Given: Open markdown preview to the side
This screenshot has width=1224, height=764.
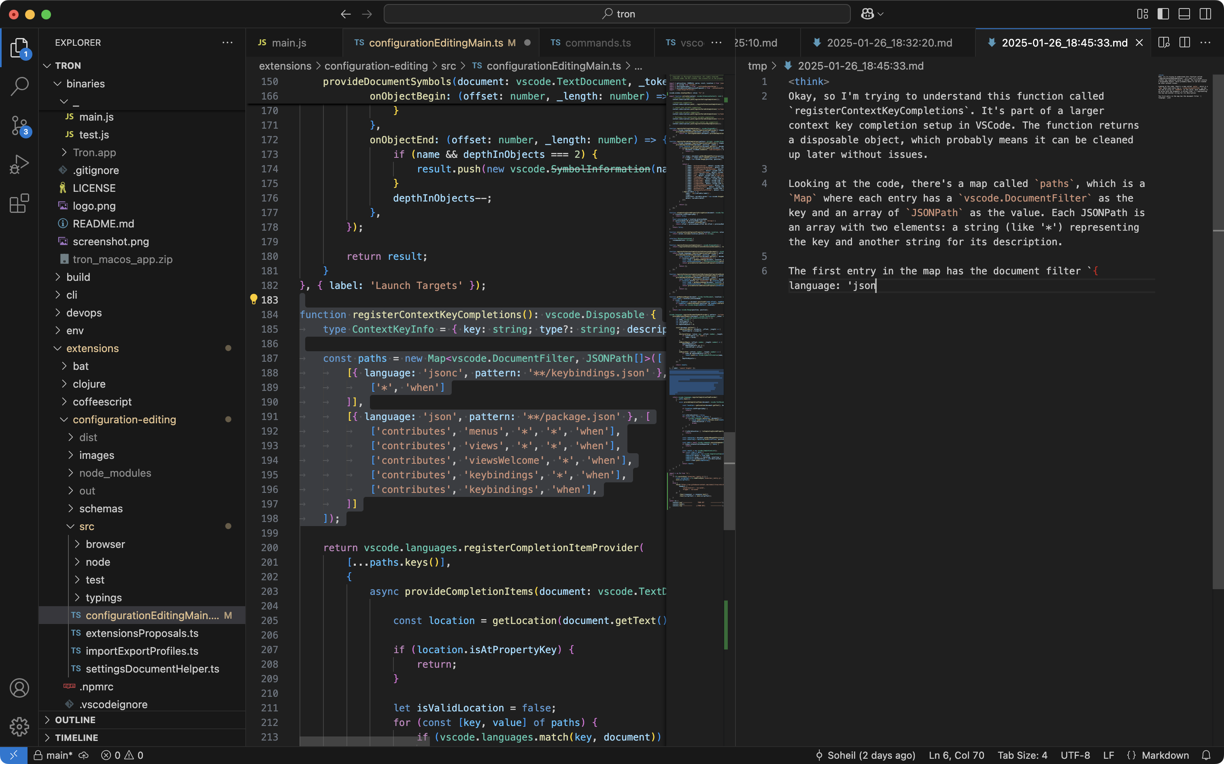Looking at the screenshot, I should click(x=1164, y=42).
